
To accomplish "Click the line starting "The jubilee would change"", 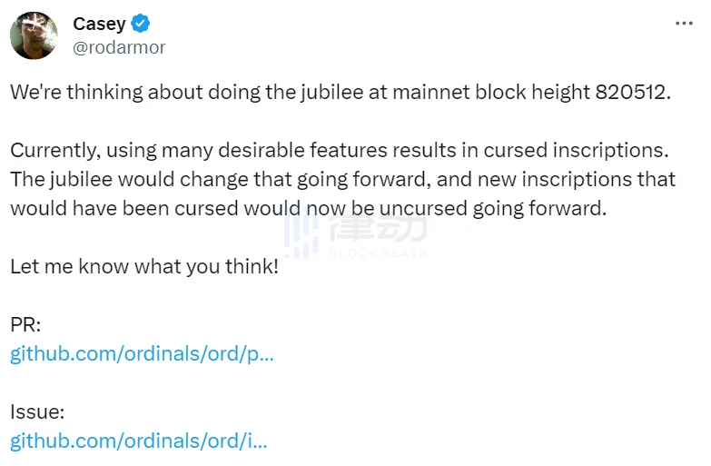I will point(343,180).
